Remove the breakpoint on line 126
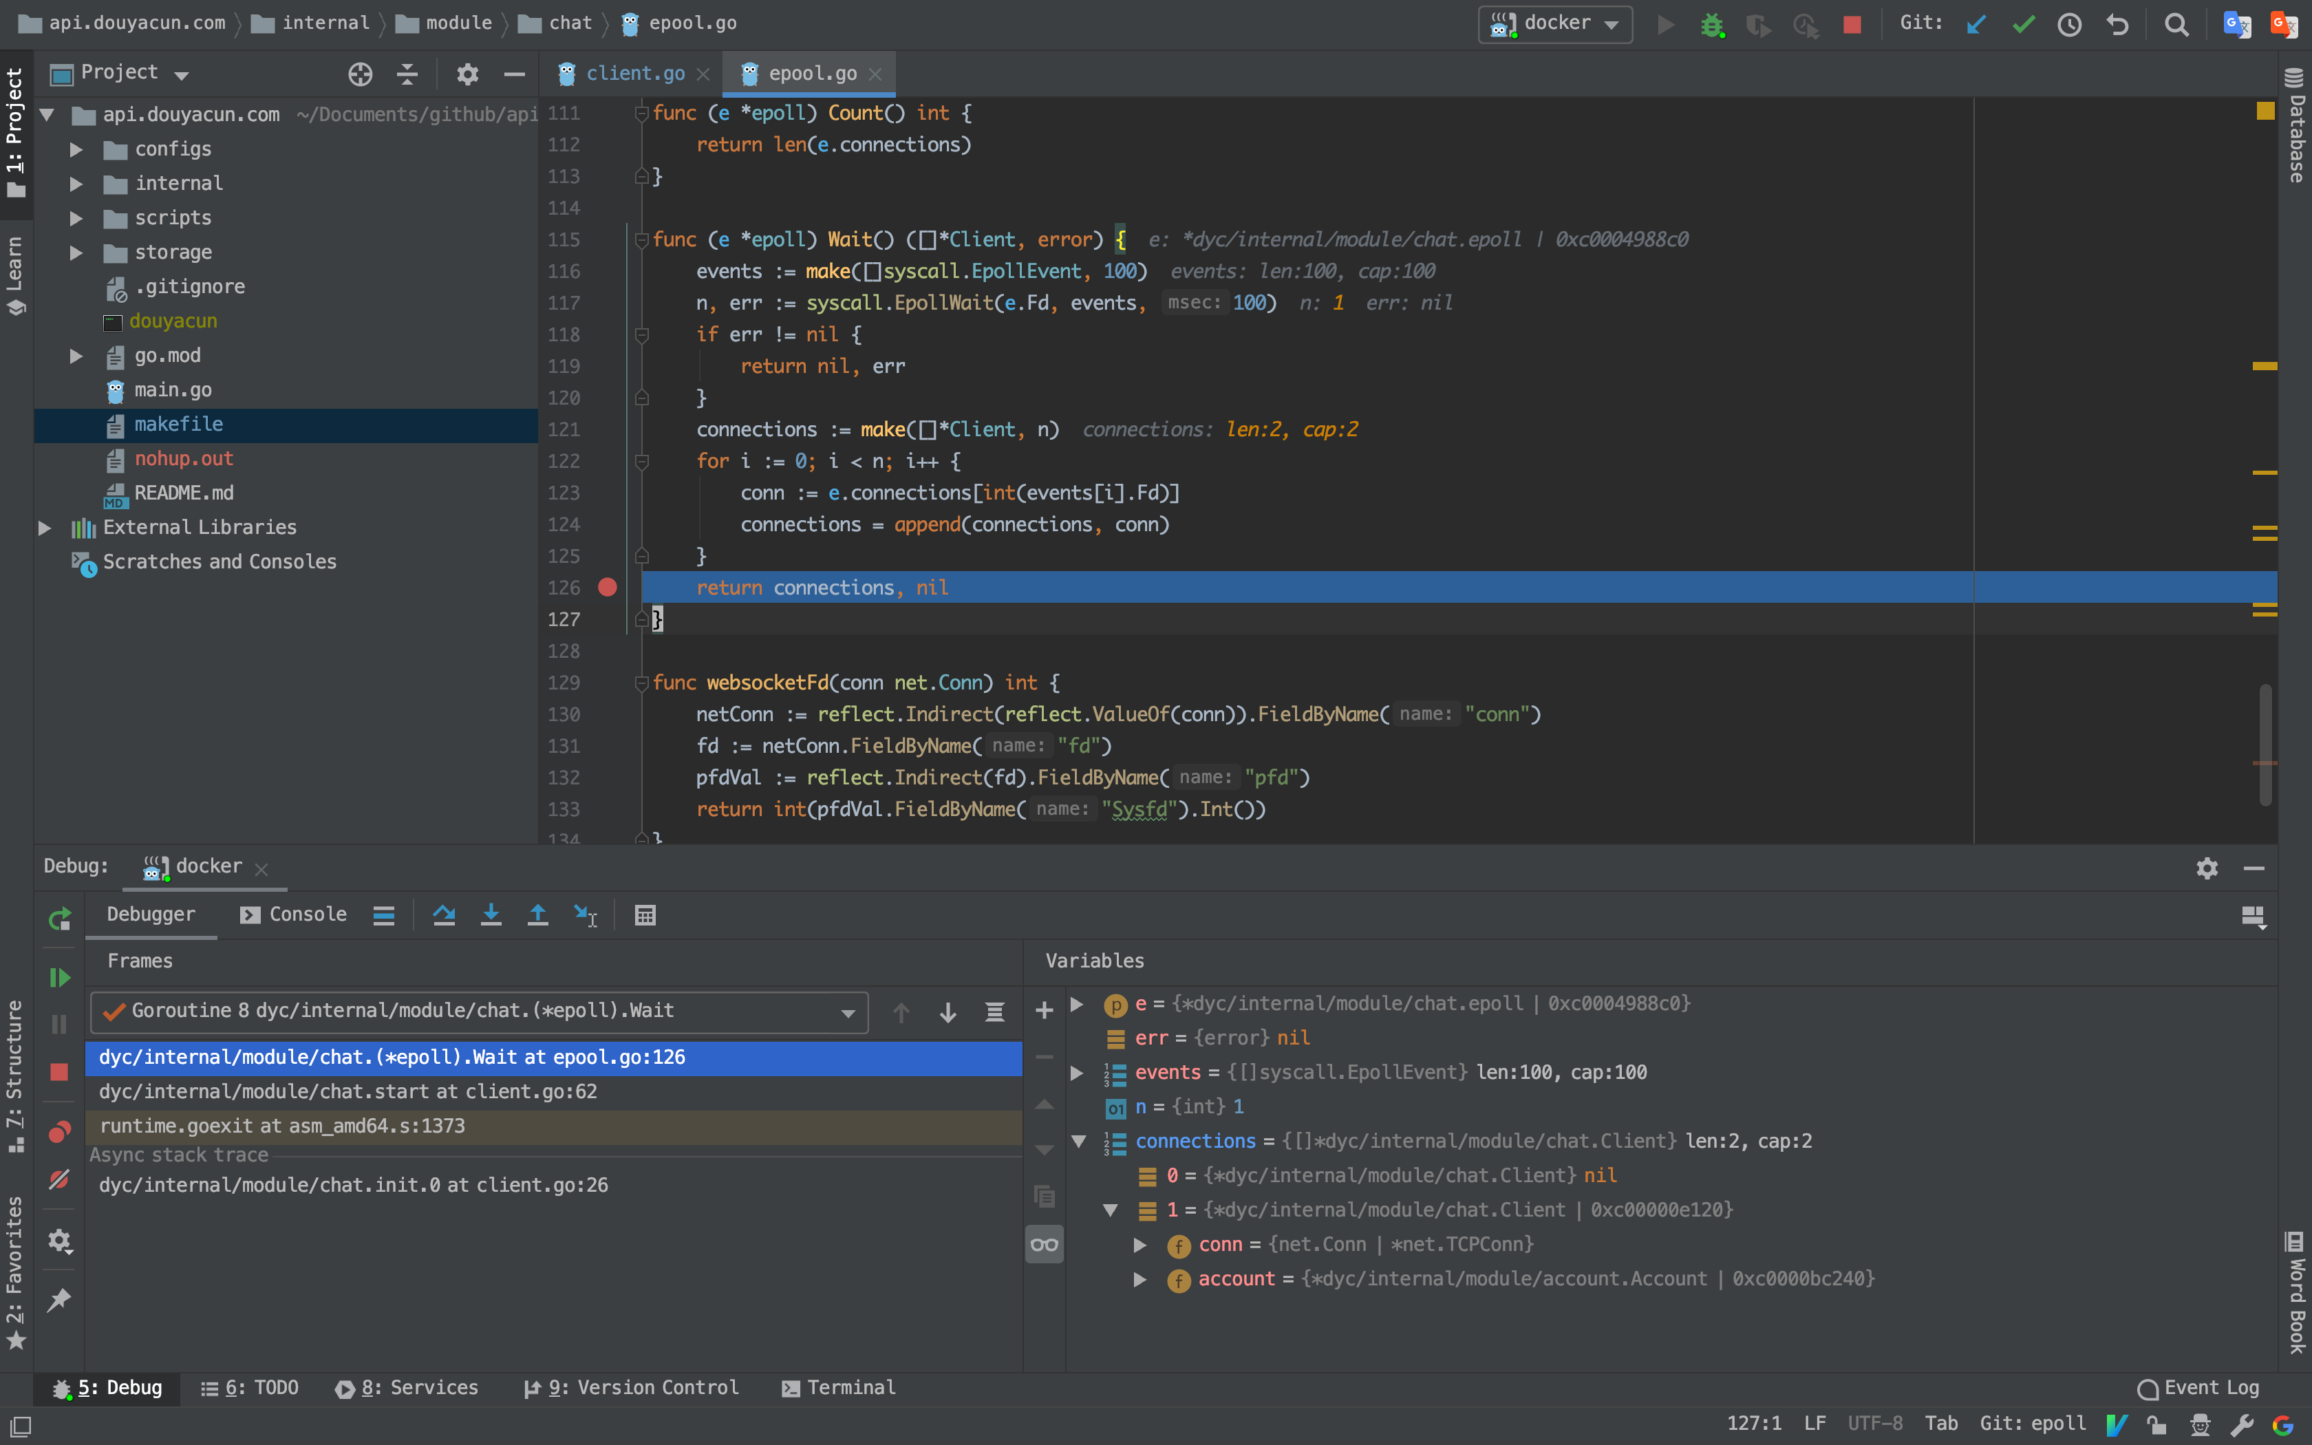 [608, 587]
